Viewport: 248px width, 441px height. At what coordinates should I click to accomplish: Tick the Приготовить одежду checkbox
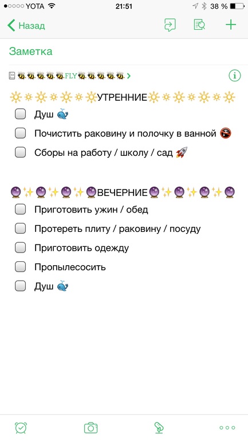(x=20, y=248)
